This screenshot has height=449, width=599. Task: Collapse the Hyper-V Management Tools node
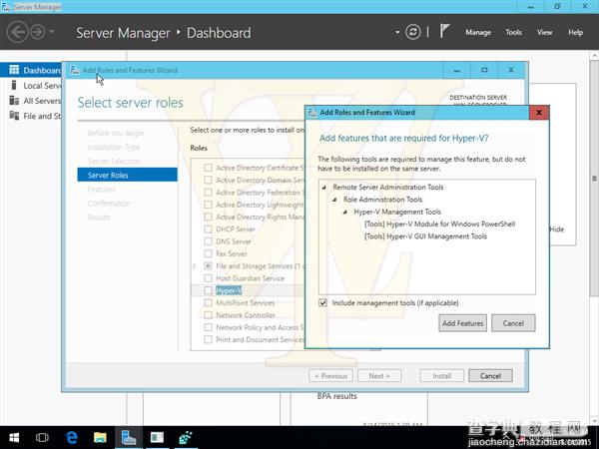tap(345, 212)
